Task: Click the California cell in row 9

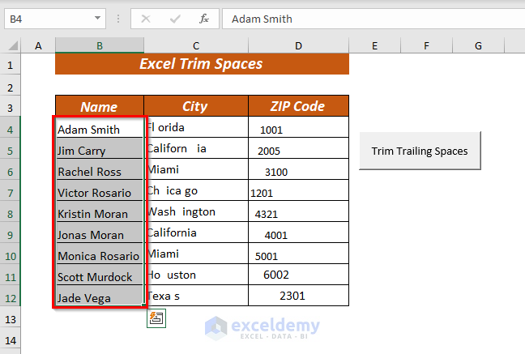Action: 196,232
